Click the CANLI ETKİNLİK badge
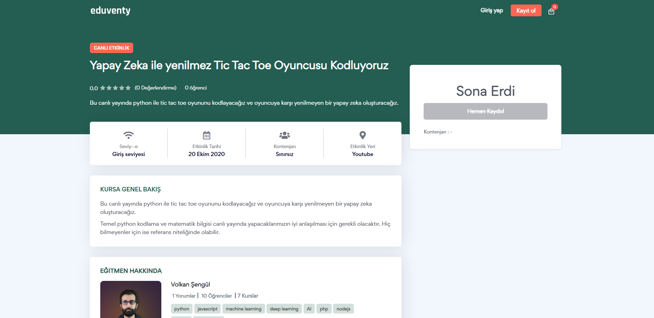Image resolution: width=654 pixels, height=318 pixels. [x=111, y=48]
